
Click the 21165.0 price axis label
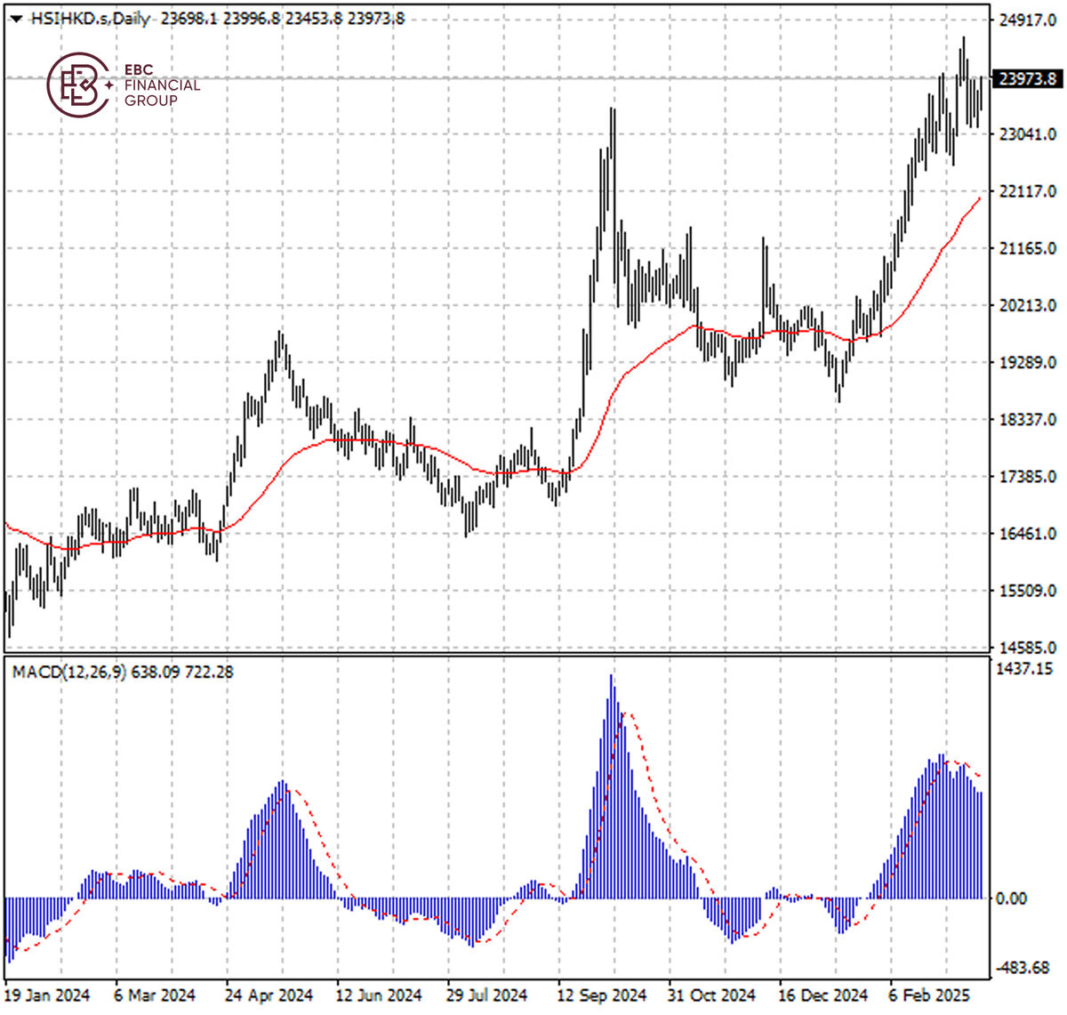click(1028, 248)
